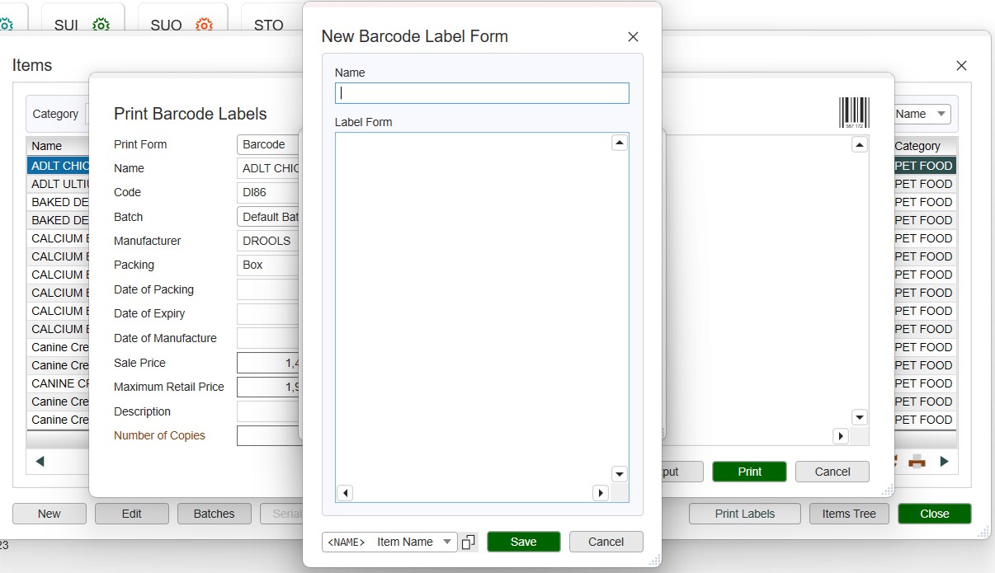Save the new barcode label form
The height and width of the screenshot is (573, 995).
click(x=523, y=542)
